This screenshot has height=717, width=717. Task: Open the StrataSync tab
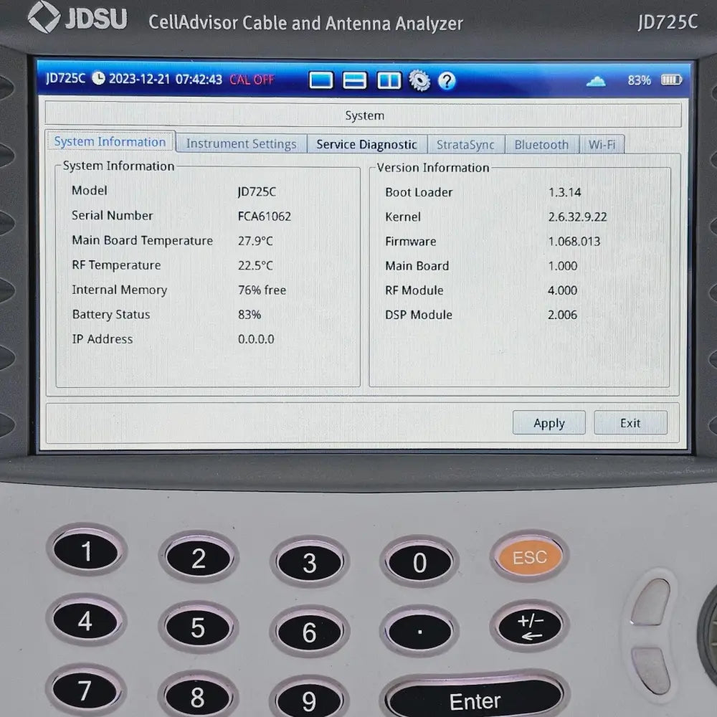(x=465, y=145)
